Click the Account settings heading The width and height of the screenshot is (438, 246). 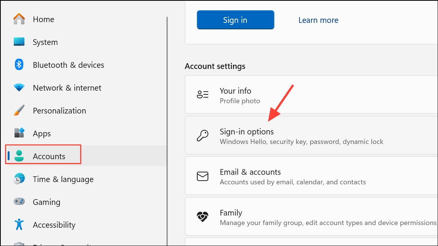tap(215, 66)
